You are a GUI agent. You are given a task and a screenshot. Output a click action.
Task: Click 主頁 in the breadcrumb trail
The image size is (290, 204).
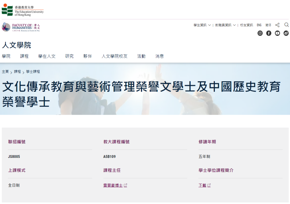5,72
